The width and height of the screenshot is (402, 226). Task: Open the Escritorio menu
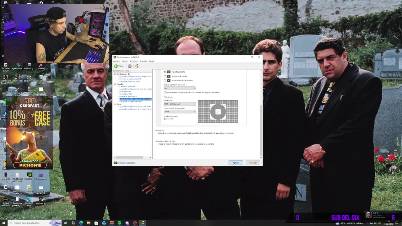tap(134, 61)
